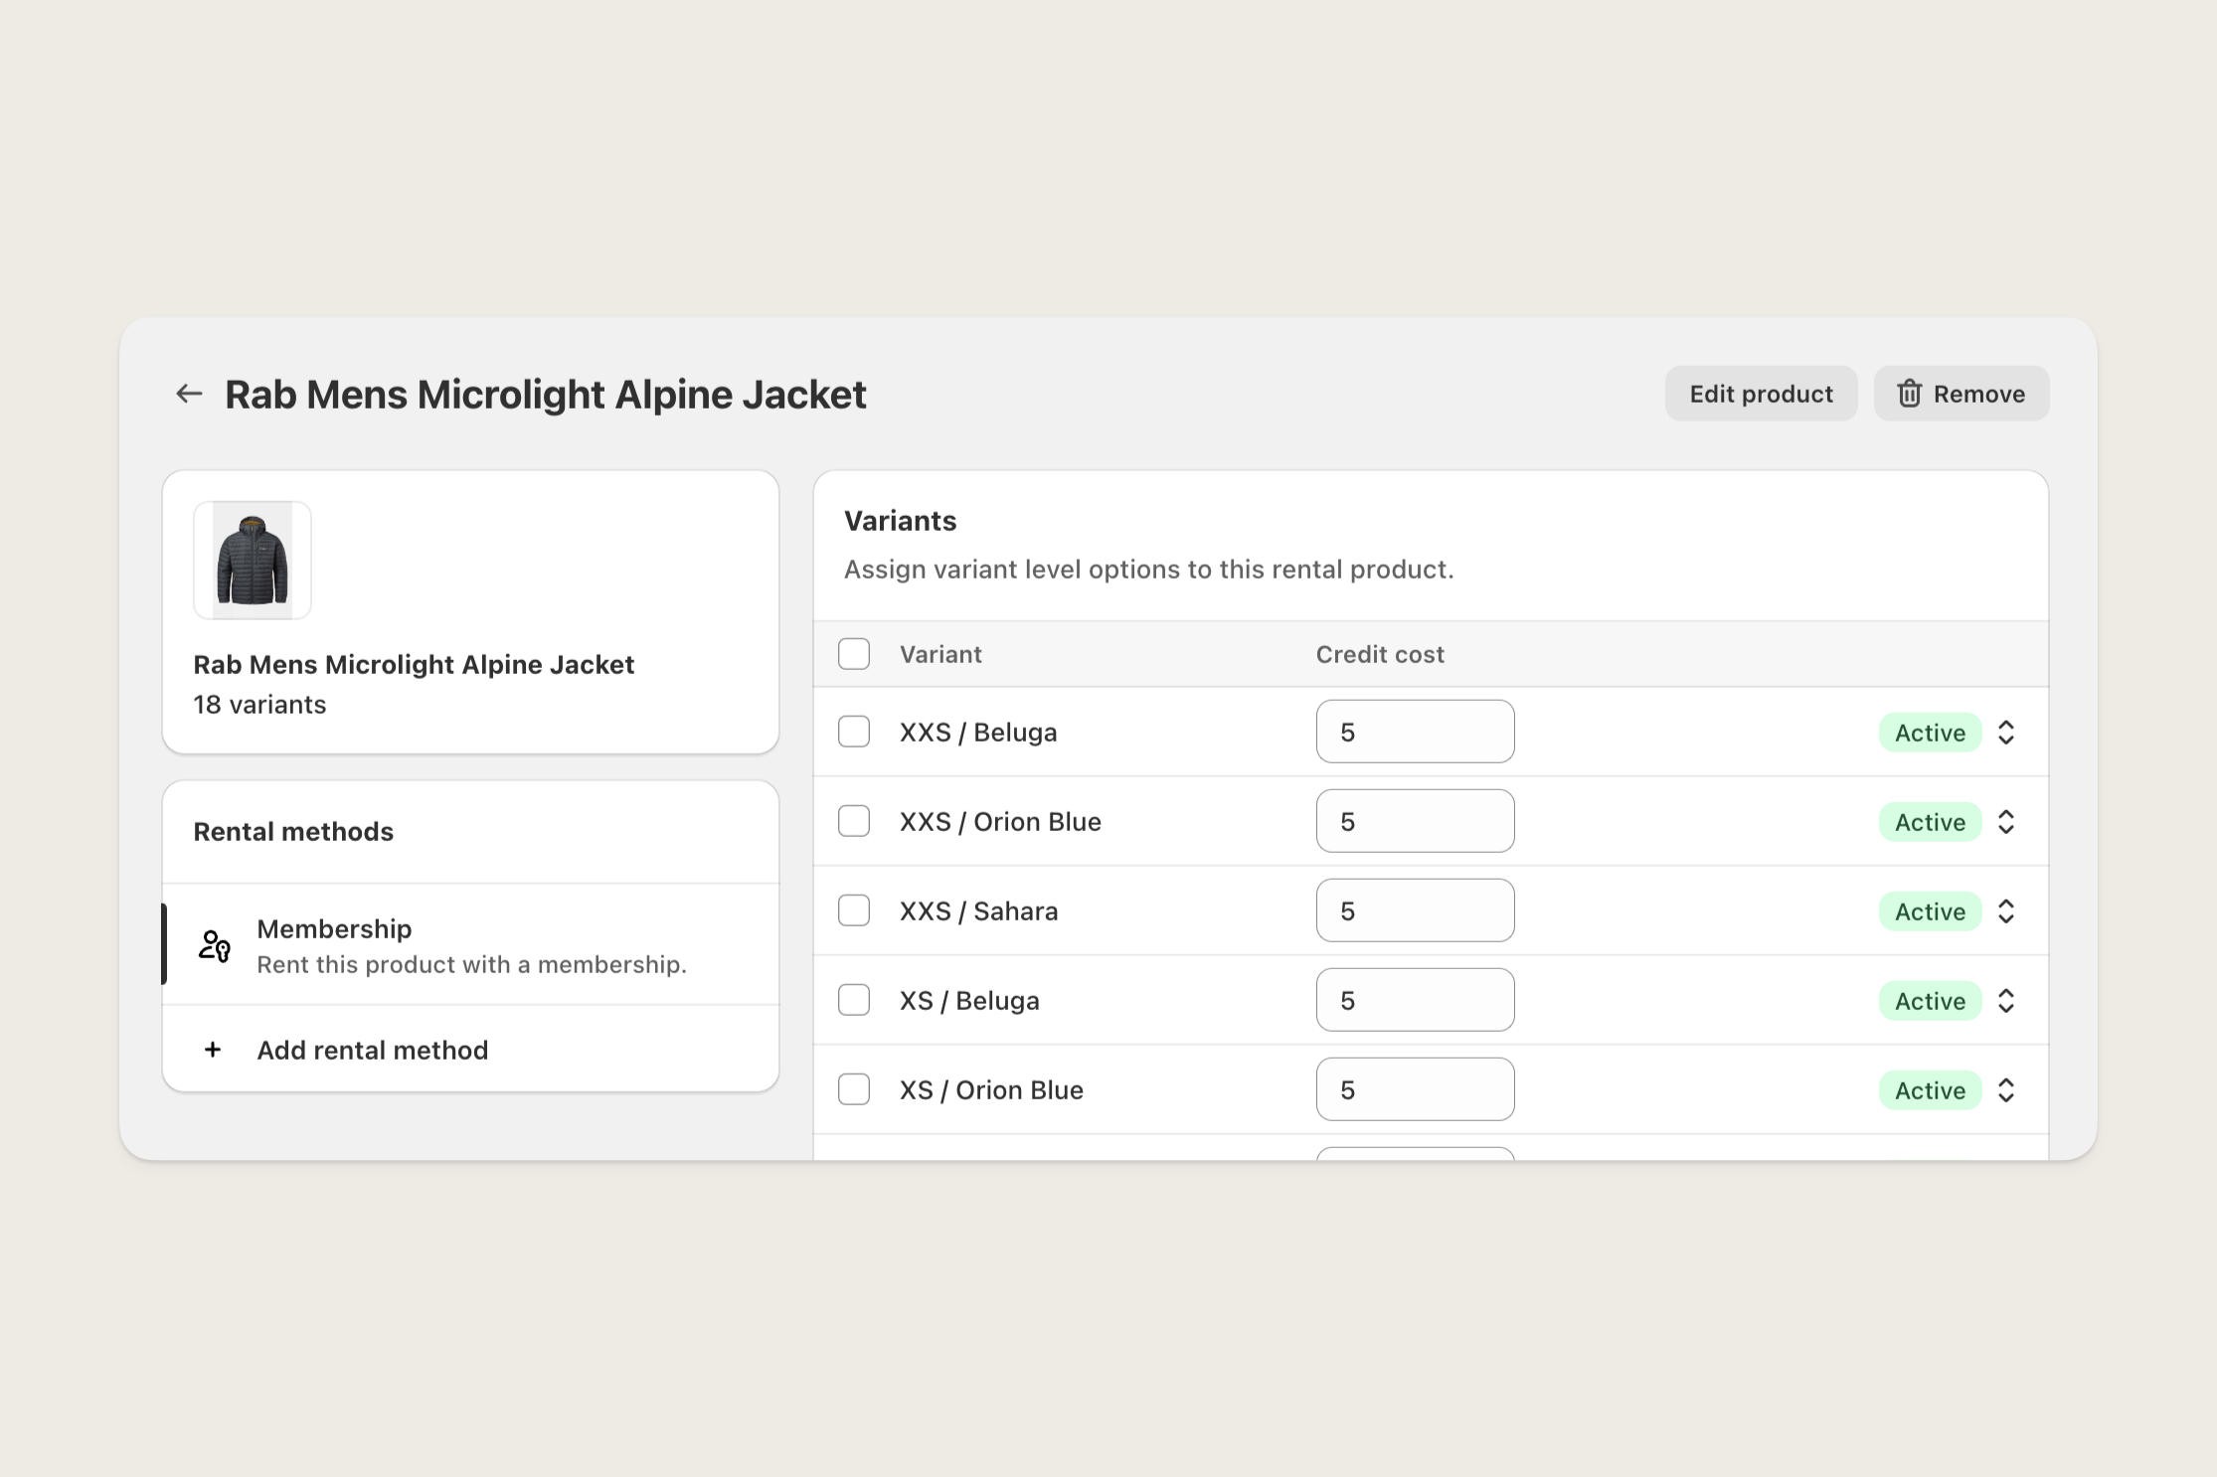
Task: Click credit cost field for XXS / Sahara
Action: pyautogui.click(x=1415, y=910)
